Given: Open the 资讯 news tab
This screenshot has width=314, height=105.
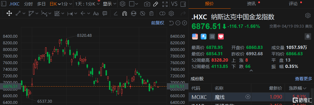Looking at the screenshot, I should pos(251,4).
